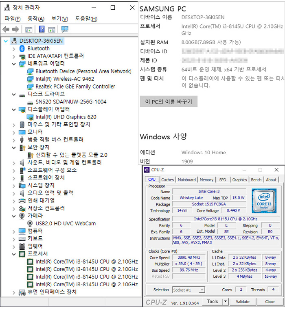Click the 키보드 keyboard icon
This screenshot has height=309, width=285.
tap(22, 239)
